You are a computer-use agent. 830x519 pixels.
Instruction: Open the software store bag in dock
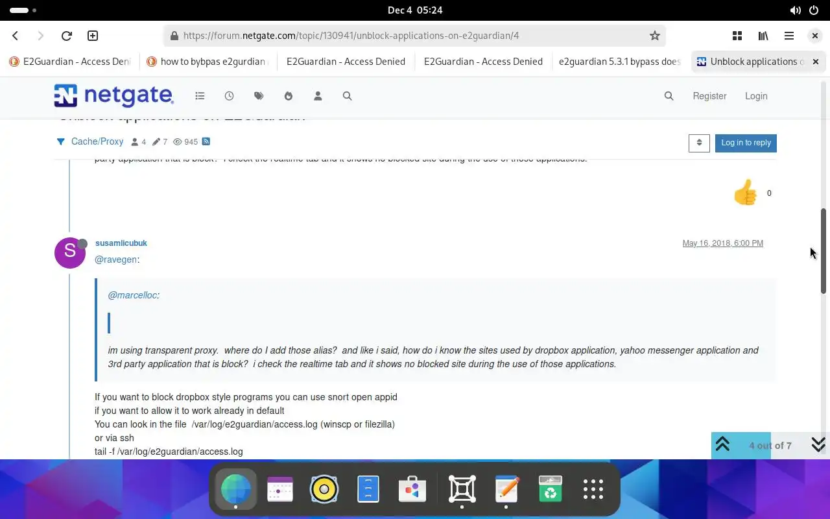(x=412, y=489)
